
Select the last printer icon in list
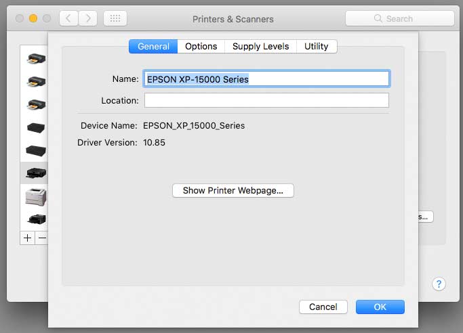tap(37, 219)
